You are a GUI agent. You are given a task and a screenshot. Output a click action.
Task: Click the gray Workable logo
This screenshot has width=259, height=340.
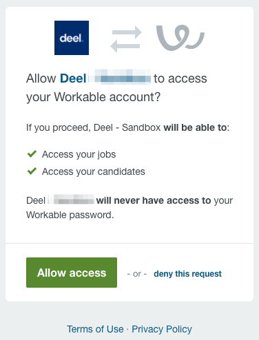pos(180,38)
